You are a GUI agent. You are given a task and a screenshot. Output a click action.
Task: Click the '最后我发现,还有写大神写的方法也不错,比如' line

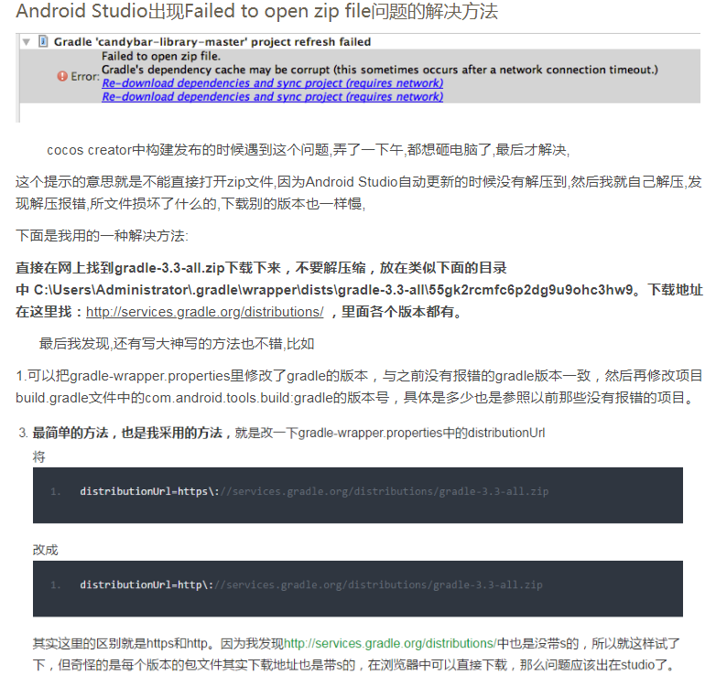click(x=177, y=344)
